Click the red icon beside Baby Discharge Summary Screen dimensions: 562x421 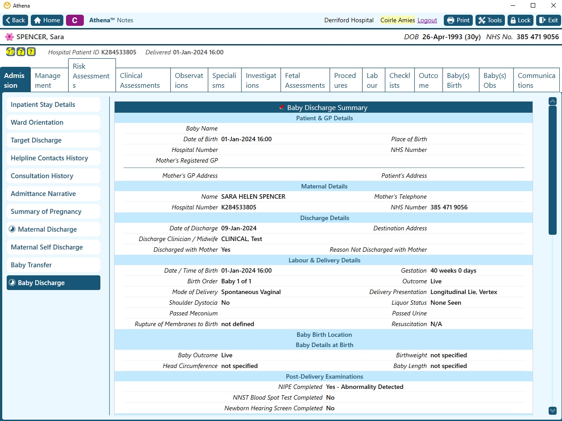[x=282, y=107]
